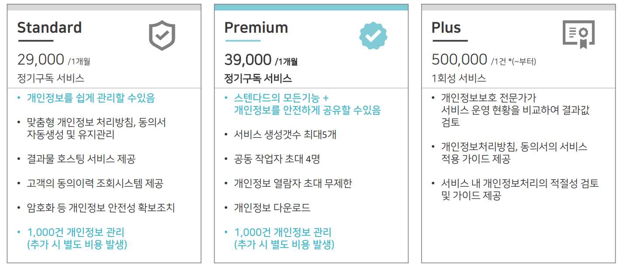Click the teal top bar of Premium card
620x267 pixels.
[x=311, y=7]
